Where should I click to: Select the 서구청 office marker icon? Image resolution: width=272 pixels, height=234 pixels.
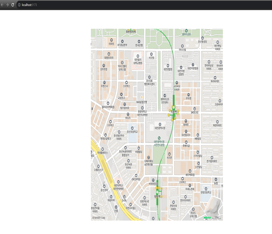151,54
